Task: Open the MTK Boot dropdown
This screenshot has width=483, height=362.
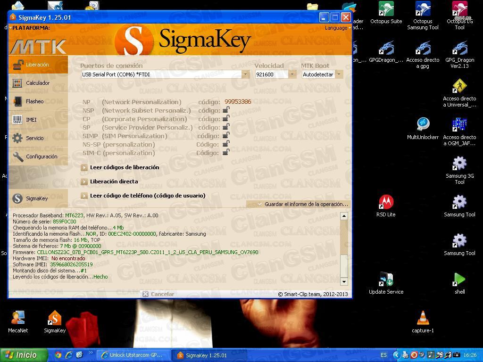Action: 339,74
